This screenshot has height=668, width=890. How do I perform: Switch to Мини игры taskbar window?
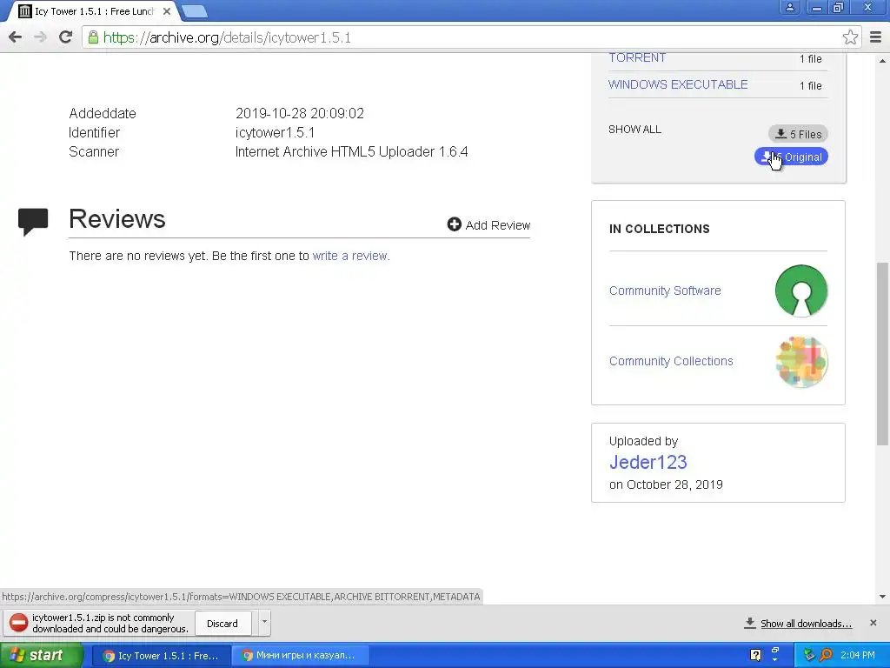[300, 656]
